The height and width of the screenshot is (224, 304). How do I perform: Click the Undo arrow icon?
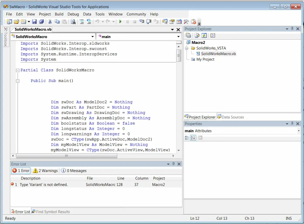click(x=97, y=22)
